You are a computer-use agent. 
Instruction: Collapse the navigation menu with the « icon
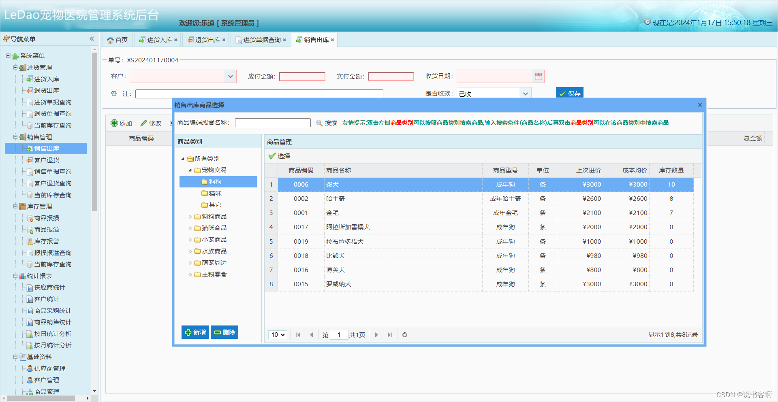92,38
